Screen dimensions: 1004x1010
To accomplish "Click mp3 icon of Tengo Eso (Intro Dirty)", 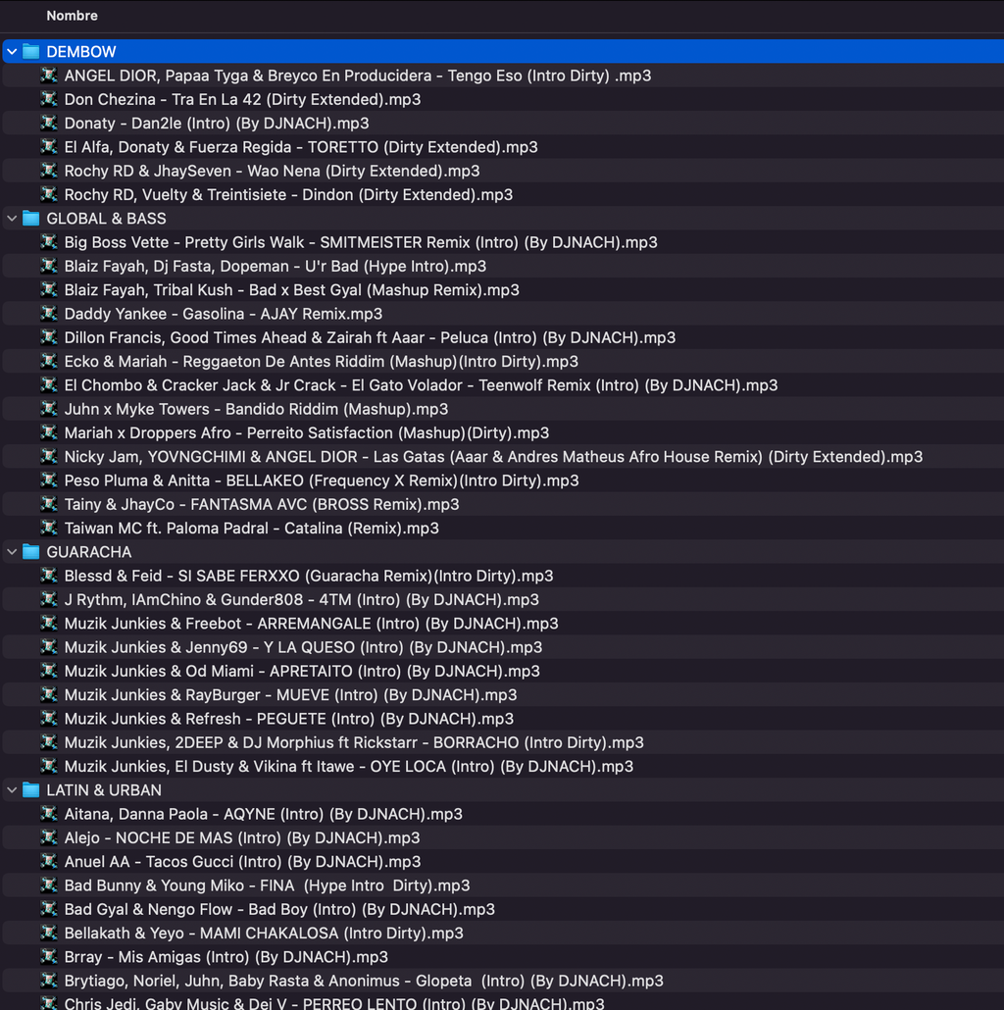I will pos(49,76).
